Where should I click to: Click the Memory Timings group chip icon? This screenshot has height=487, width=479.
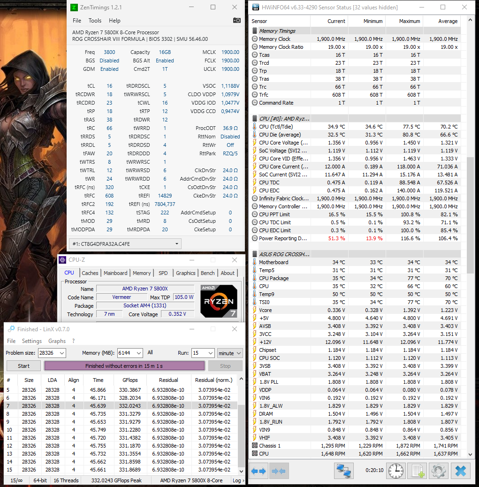(255, 31)
